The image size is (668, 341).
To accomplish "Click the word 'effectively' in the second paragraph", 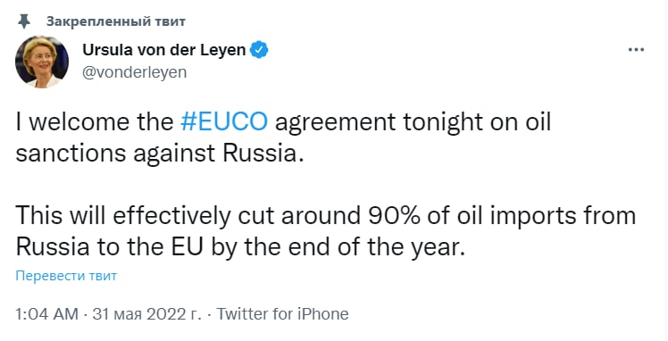I will tap(171, 215).
